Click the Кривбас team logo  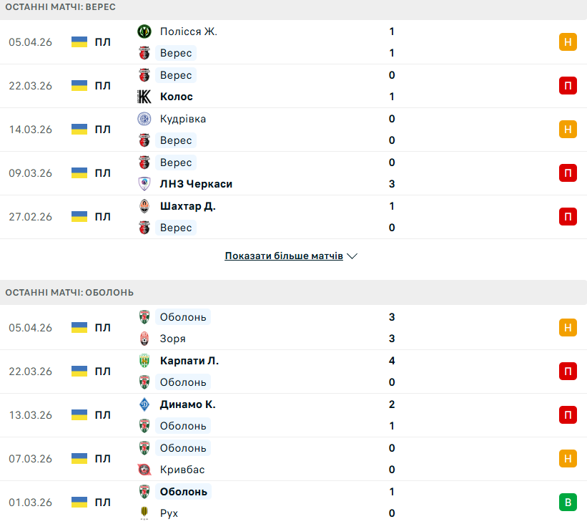click(x=144, y=470)
